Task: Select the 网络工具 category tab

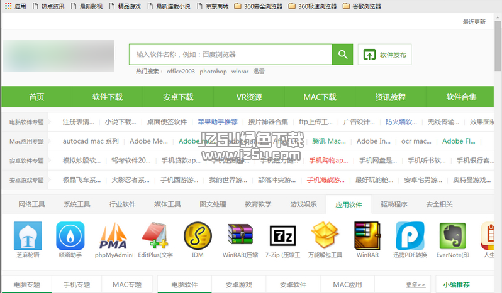Action: [x=31, y=205]
